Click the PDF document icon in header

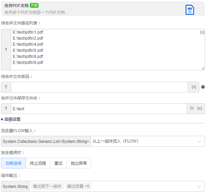[x=190, y=10]
